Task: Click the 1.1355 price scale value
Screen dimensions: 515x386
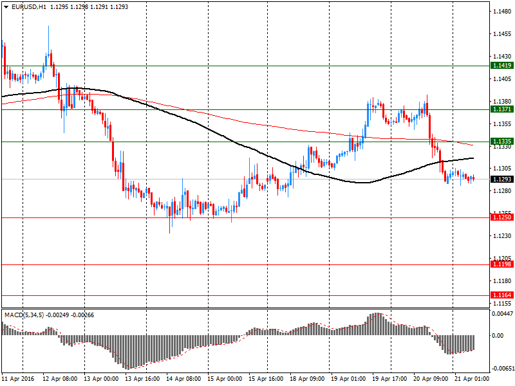Action: [502, 124]
